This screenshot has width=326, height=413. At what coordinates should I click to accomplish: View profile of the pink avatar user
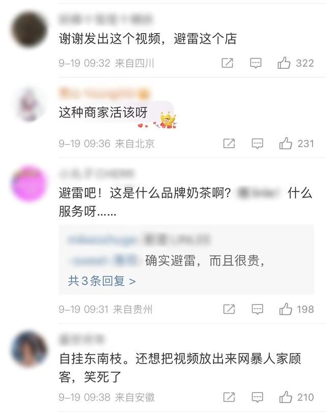[29, 183]
